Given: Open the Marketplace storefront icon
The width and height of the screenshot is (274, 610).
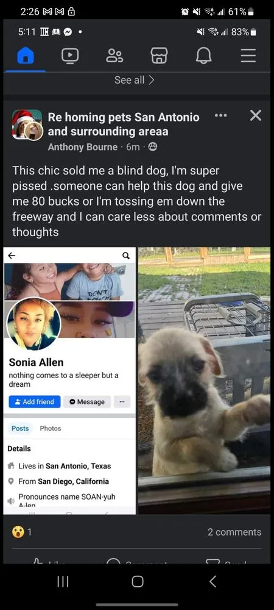Looking at the screenshot, I should 159,56.
